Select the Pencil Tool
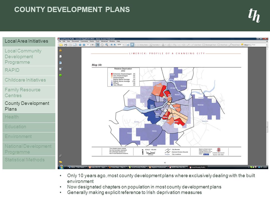Viewport: 270px width, 199px height. tap(234, 45)
